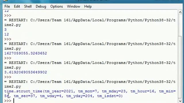Click the scrollbar up arrow
184x103 pixels.
click(x=180, y=12)
